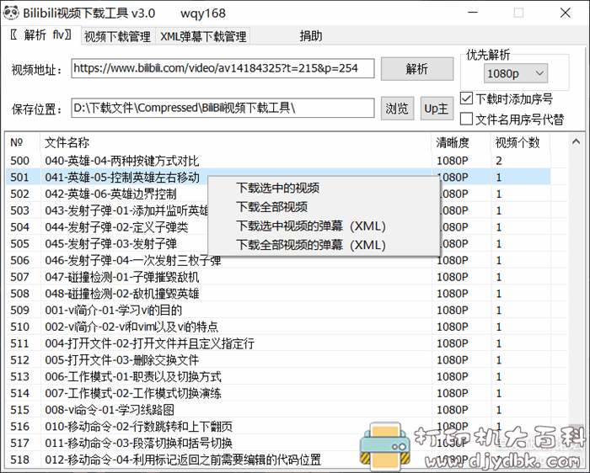Select row 006-工作模式-01-职责以及切换方式
Screen dimensions: 590x473
[x=278, y=376]
